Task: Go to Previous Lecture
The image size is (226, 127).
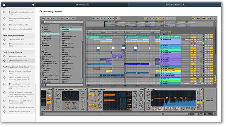Action: (82, 5)
